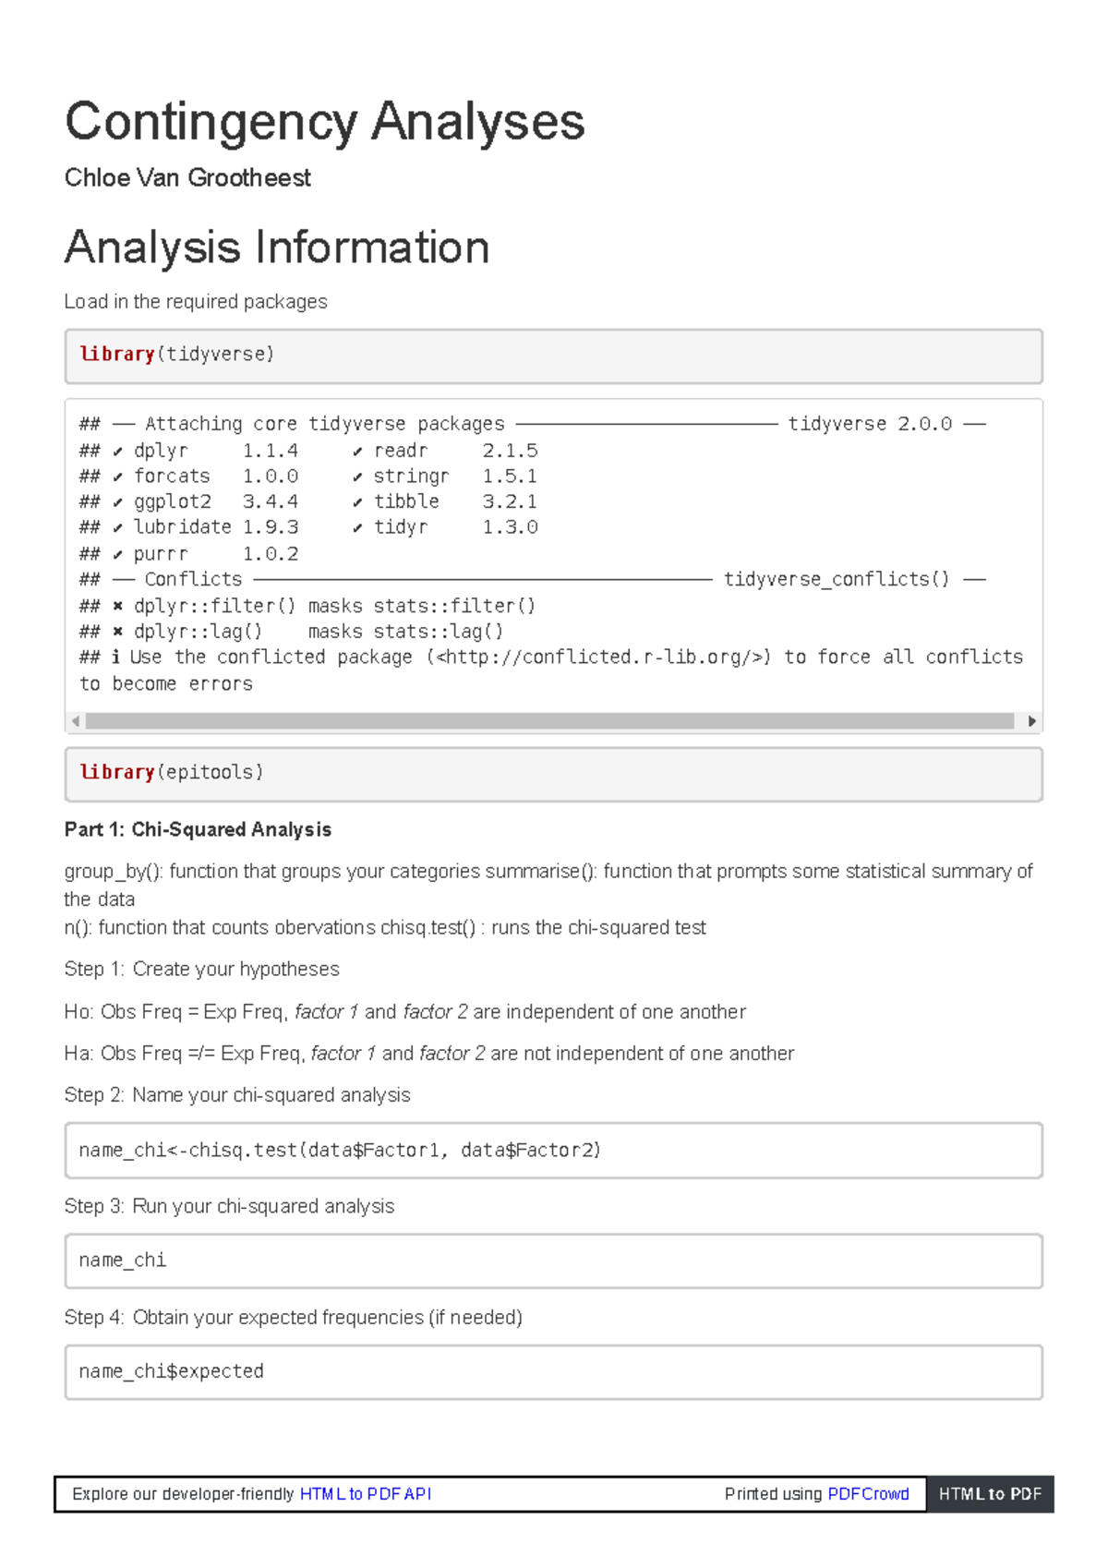The image size is (1108, 1568).
Task: Click the dark HTML to PDF badge
Action: (x=990, y=1494)
